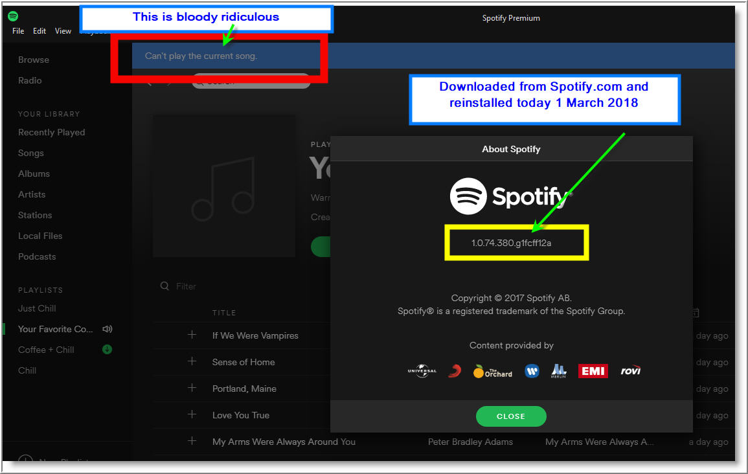This screenshot has width=748, height=474.
Task: Go to Browse in the sidebar
Action: pyautogui.click(x=34, y=60)
